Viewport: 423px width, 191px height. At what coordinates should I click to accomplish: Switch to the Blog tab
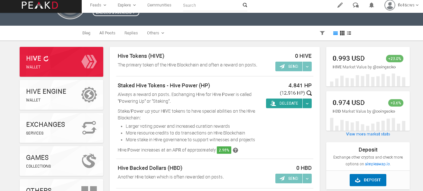(86, 33)
